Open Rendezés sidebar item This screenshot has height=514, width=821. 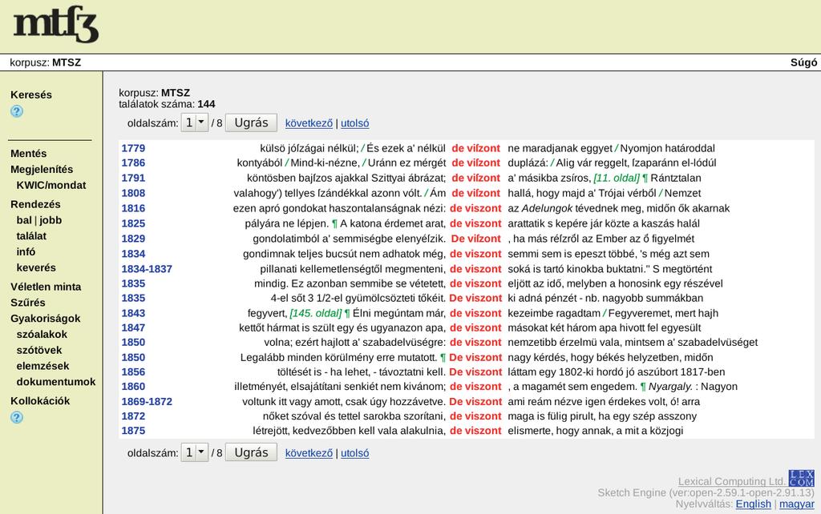(x=35, y=204)
